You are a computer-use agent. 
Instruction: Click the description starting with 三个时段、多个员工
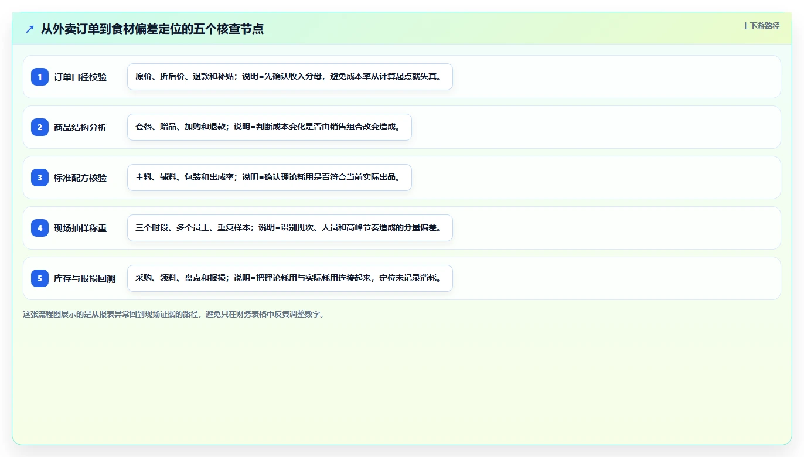[x=290, y=228]
